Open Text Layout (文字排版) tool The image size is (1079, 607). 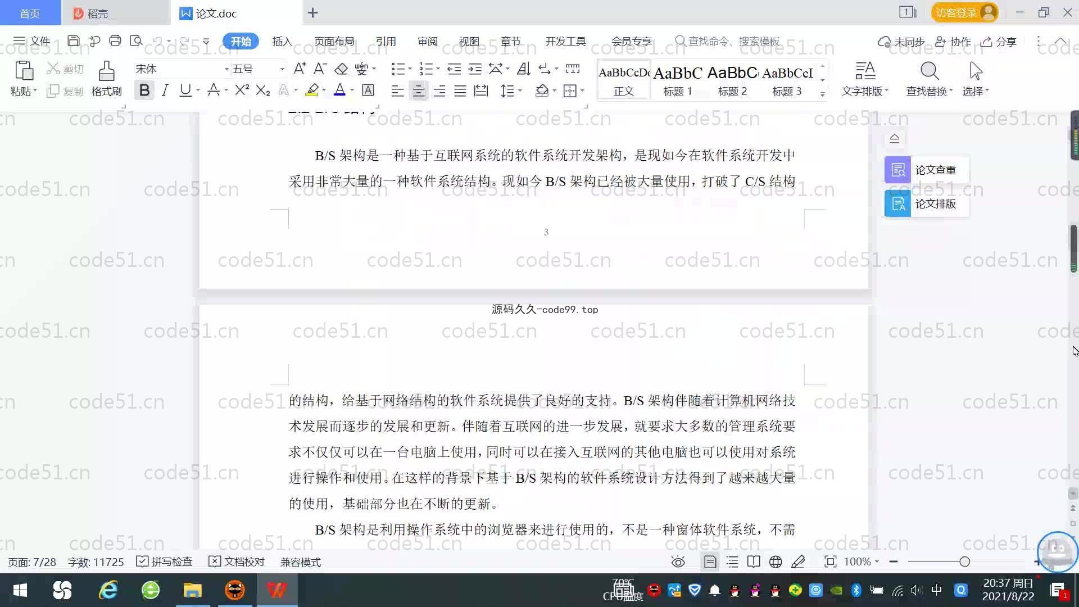865,78
